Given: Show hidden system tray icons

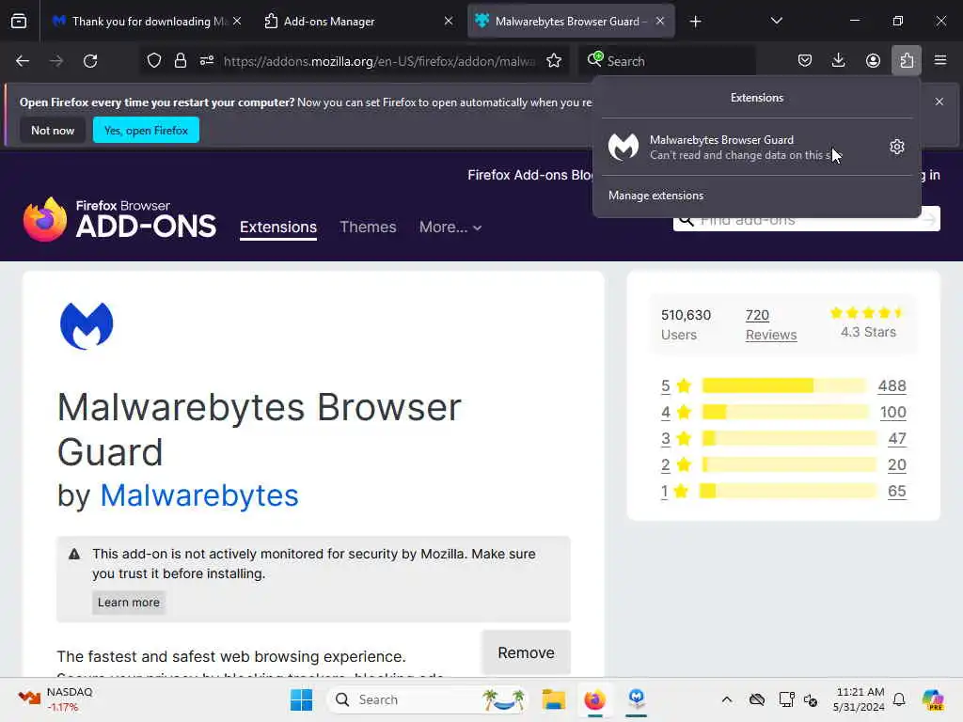Looking at the screenshot, I should (x=727, y=699).
